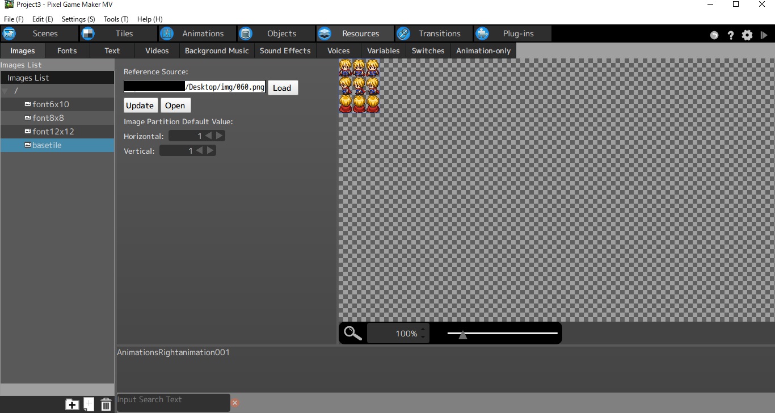Collapse the root folder tree arrow
The height and width of the screenshot is (413, 775).
pos(5,91)
